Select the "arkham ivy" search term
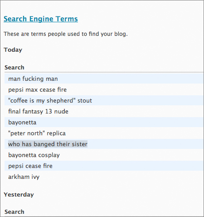Viewport: 204px width, 217px height. click(24, 177)
